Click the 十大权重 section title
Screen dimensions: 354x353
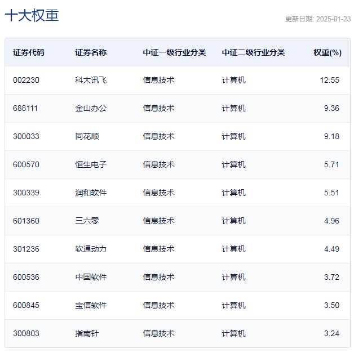(x=32, y=15)
